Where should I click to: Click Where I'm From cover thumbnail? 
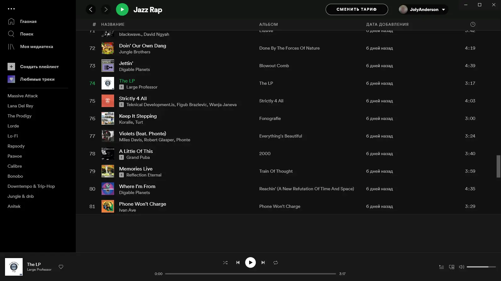[x=108, y=189]
